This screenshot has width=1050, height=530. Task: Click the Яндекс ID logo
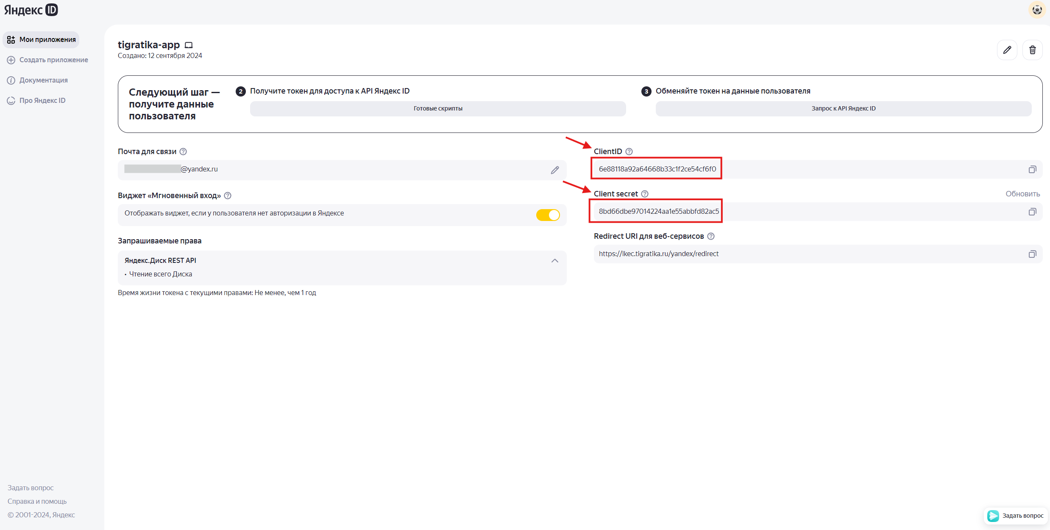(31, 10)
